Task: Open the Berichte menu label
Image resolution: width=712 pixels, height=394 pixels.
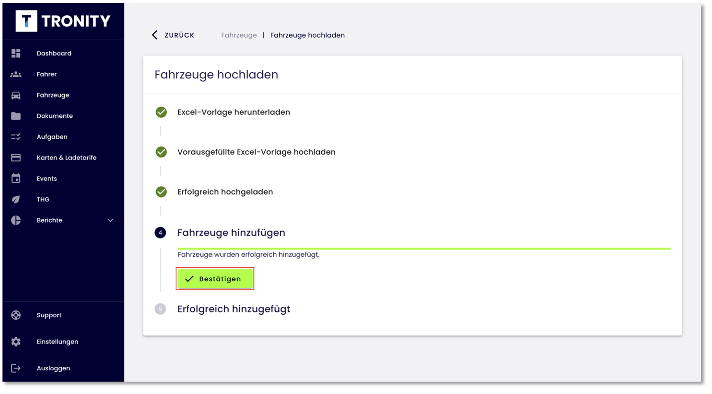Action: pos(50,220)
